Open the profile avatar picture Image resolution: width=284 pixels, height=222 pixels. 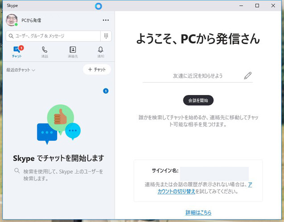tap(12, 20)
